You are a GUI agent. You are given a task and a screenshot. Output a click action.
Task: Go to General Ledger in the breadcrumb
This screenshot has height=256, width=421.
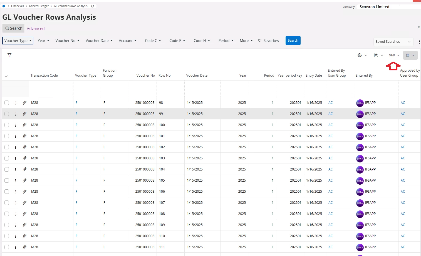[x=39, y=6]
